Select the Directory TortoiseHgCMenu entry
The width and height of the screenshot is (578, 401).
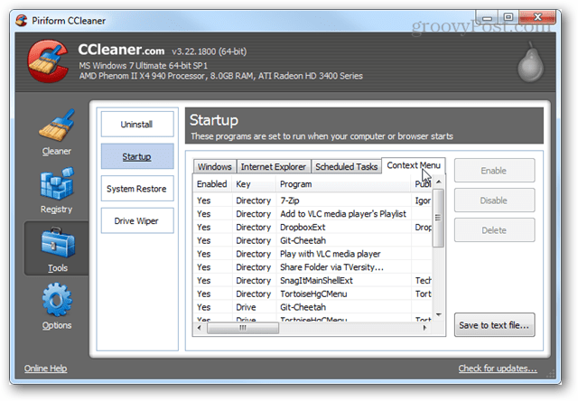coord(313,294)
